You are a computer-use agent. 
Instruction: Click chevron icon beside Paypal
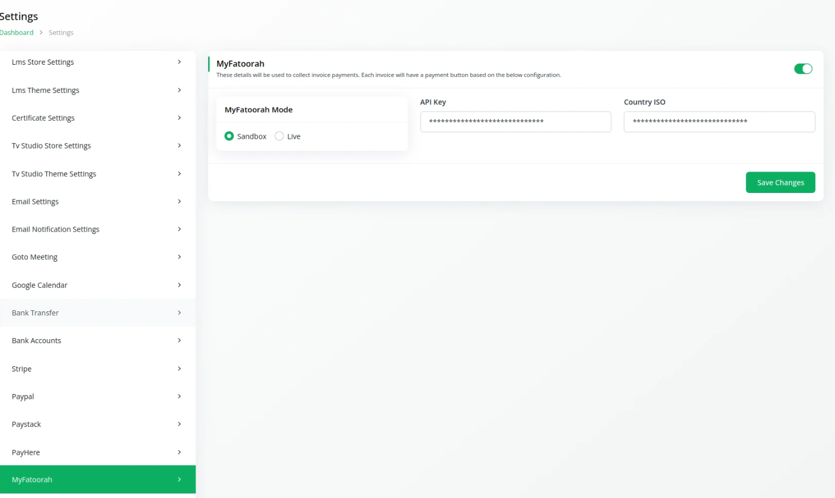[x=179, y=396]
